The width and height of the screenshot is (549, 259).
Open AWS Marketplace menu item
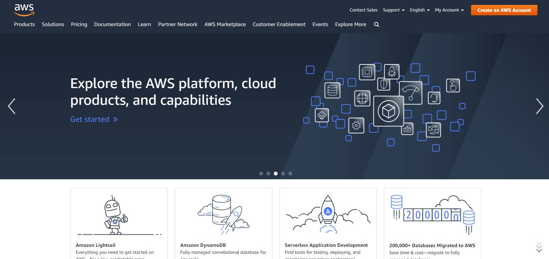coord(225,24)
